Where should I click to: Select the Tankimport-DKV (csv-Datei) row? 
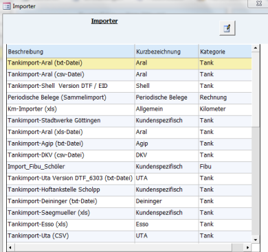point(129,155)
